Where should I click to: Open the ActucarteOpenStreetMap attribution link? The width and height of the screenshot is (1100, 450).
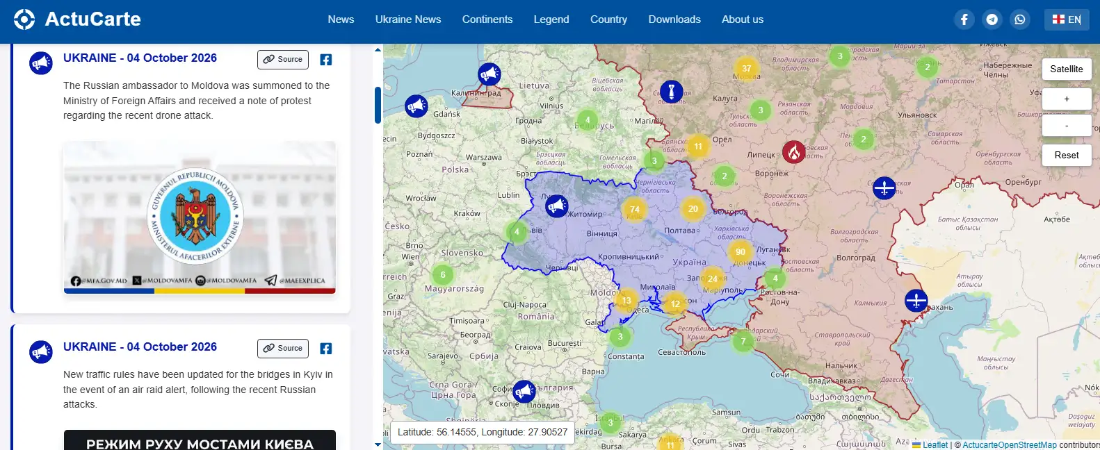point(1010,445)
